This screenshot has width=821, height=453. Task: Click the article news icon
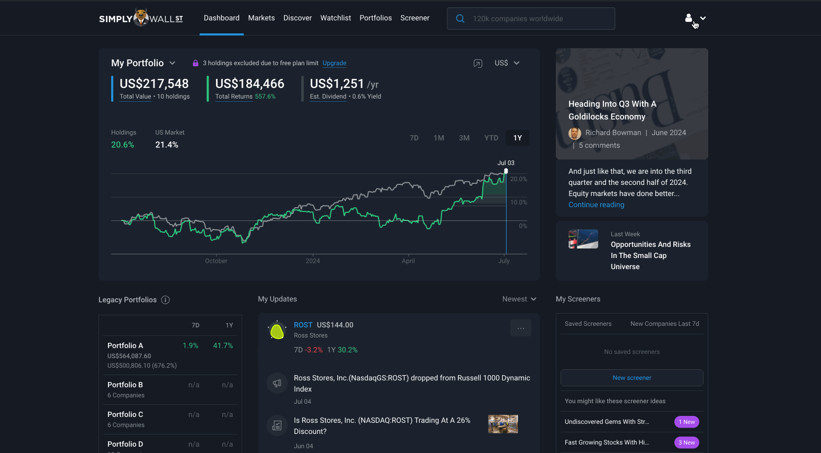(277, 425)
